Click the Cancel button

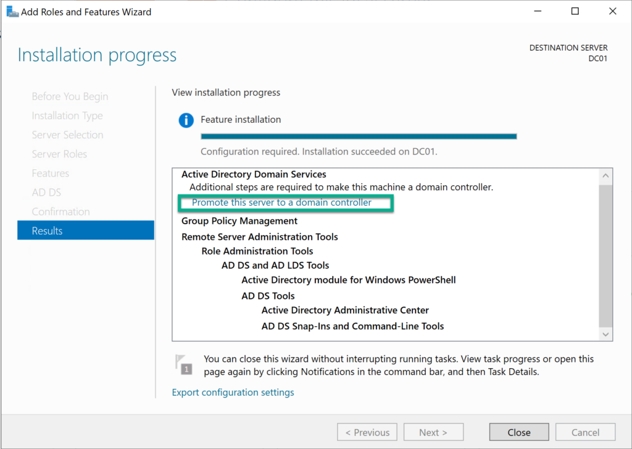[x=584, y=432]
